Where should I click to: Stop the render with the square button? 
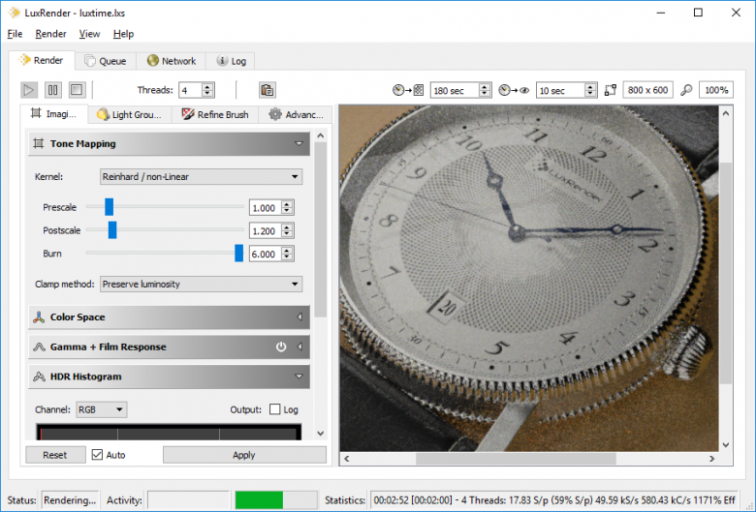[x=77, y=90]
